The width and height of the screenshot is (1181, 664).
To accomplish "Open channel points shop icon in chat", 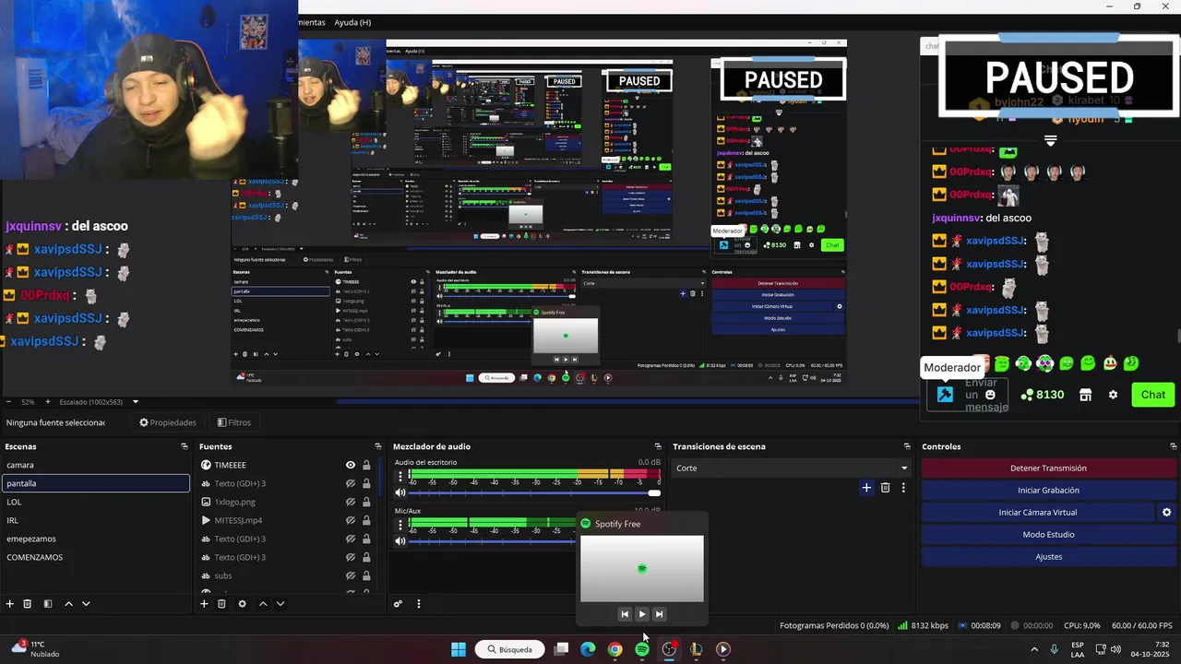I will coord(1085,395).
